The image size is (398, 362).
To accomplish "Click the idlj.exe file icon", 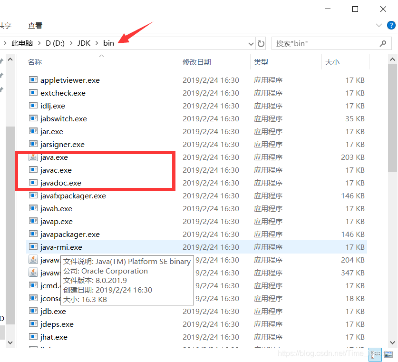I will [x=33, y=105].
